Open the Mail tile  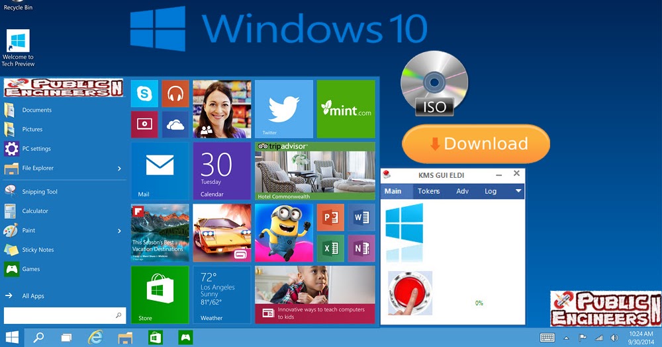click(160, 171)
